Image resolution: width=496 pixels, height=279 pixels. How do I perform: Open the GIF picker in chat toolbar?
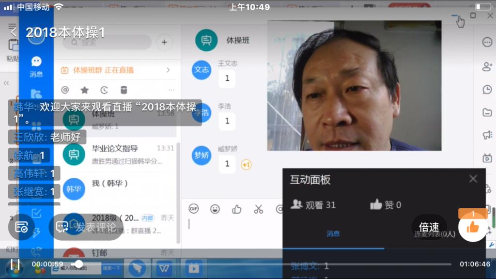click(194, 209)
